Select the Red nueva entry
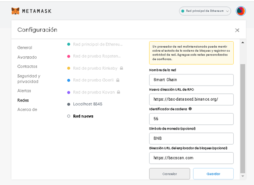 83,116
